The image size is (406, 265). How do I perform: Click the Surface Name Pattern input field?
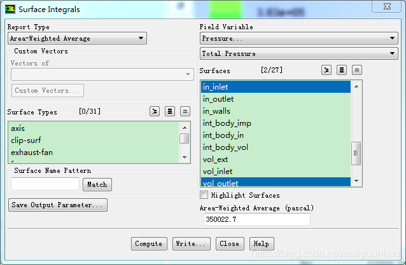[x=45, y=184]
